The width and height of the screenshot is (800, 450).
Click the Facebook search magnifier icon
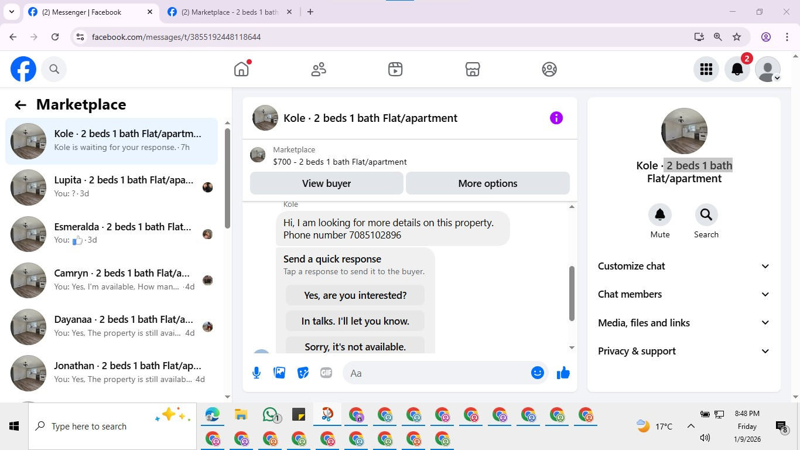click(x=54, y=69)
